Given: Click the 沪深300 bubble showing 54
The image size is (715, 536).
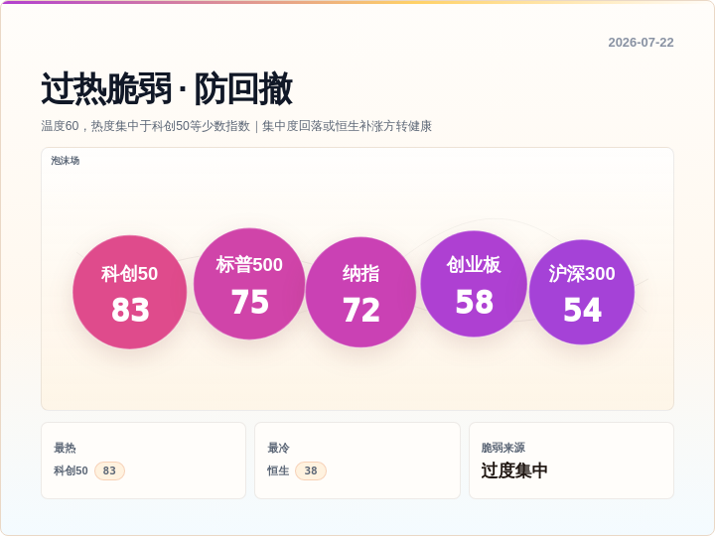Looking at the screenshot, I should coord(582,292).
